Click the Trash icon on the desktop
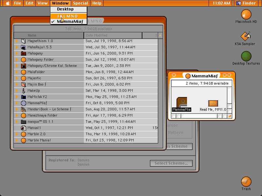The height and width of the screenshot is (196, 262). pyautogui.click(x=246, y=182)
